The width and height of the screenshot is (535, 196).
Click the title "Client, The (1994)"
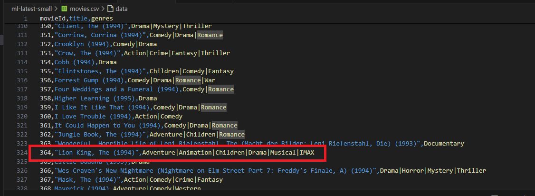click(x=91, y=26)
